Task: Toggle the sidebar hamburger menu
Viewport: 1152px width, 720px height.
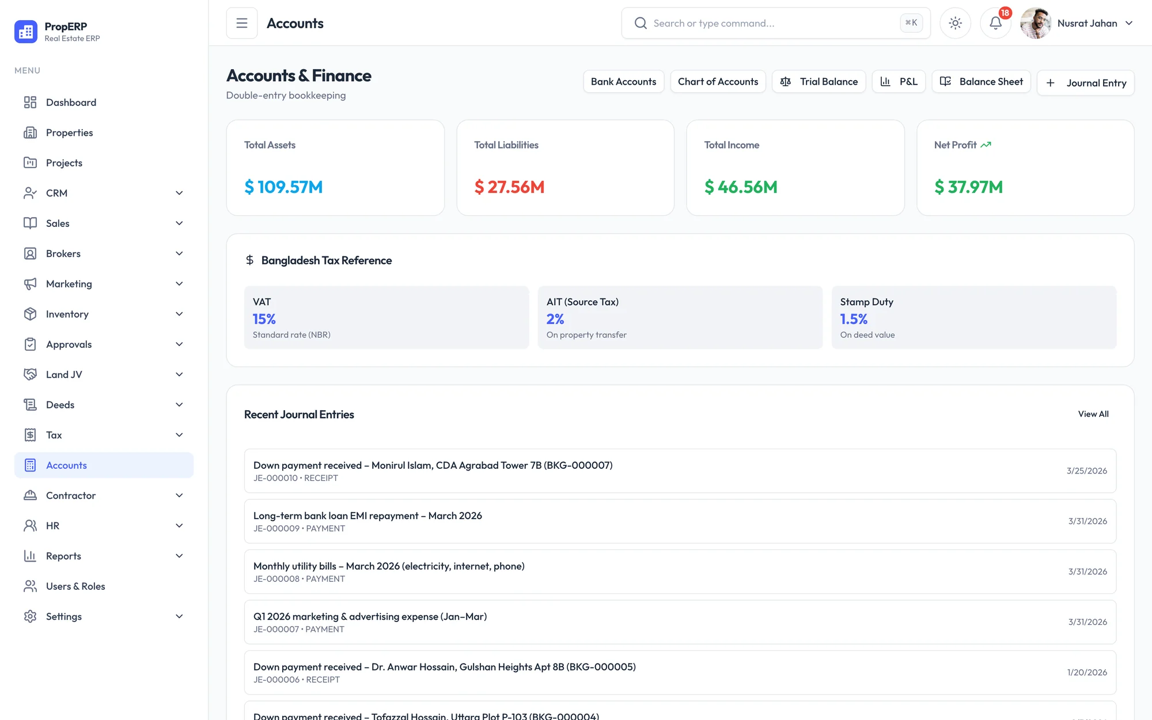Action: point(242,23)
